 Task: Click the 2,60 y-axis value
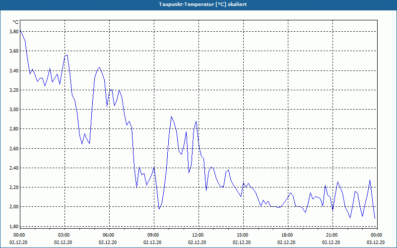pyautogui.click(x=14, y=148)
